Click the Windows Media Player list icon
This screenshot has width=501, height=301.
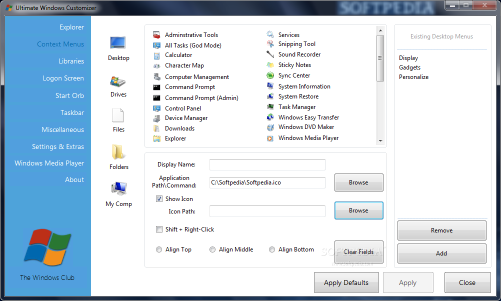pyautogui.click(x=270, y=138)
